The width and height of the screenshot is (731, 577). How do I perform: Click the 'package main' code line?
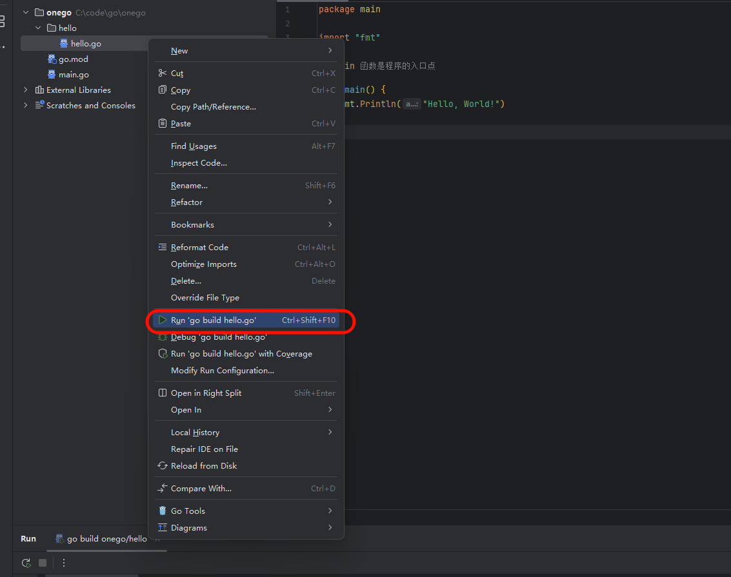[350, 9]
